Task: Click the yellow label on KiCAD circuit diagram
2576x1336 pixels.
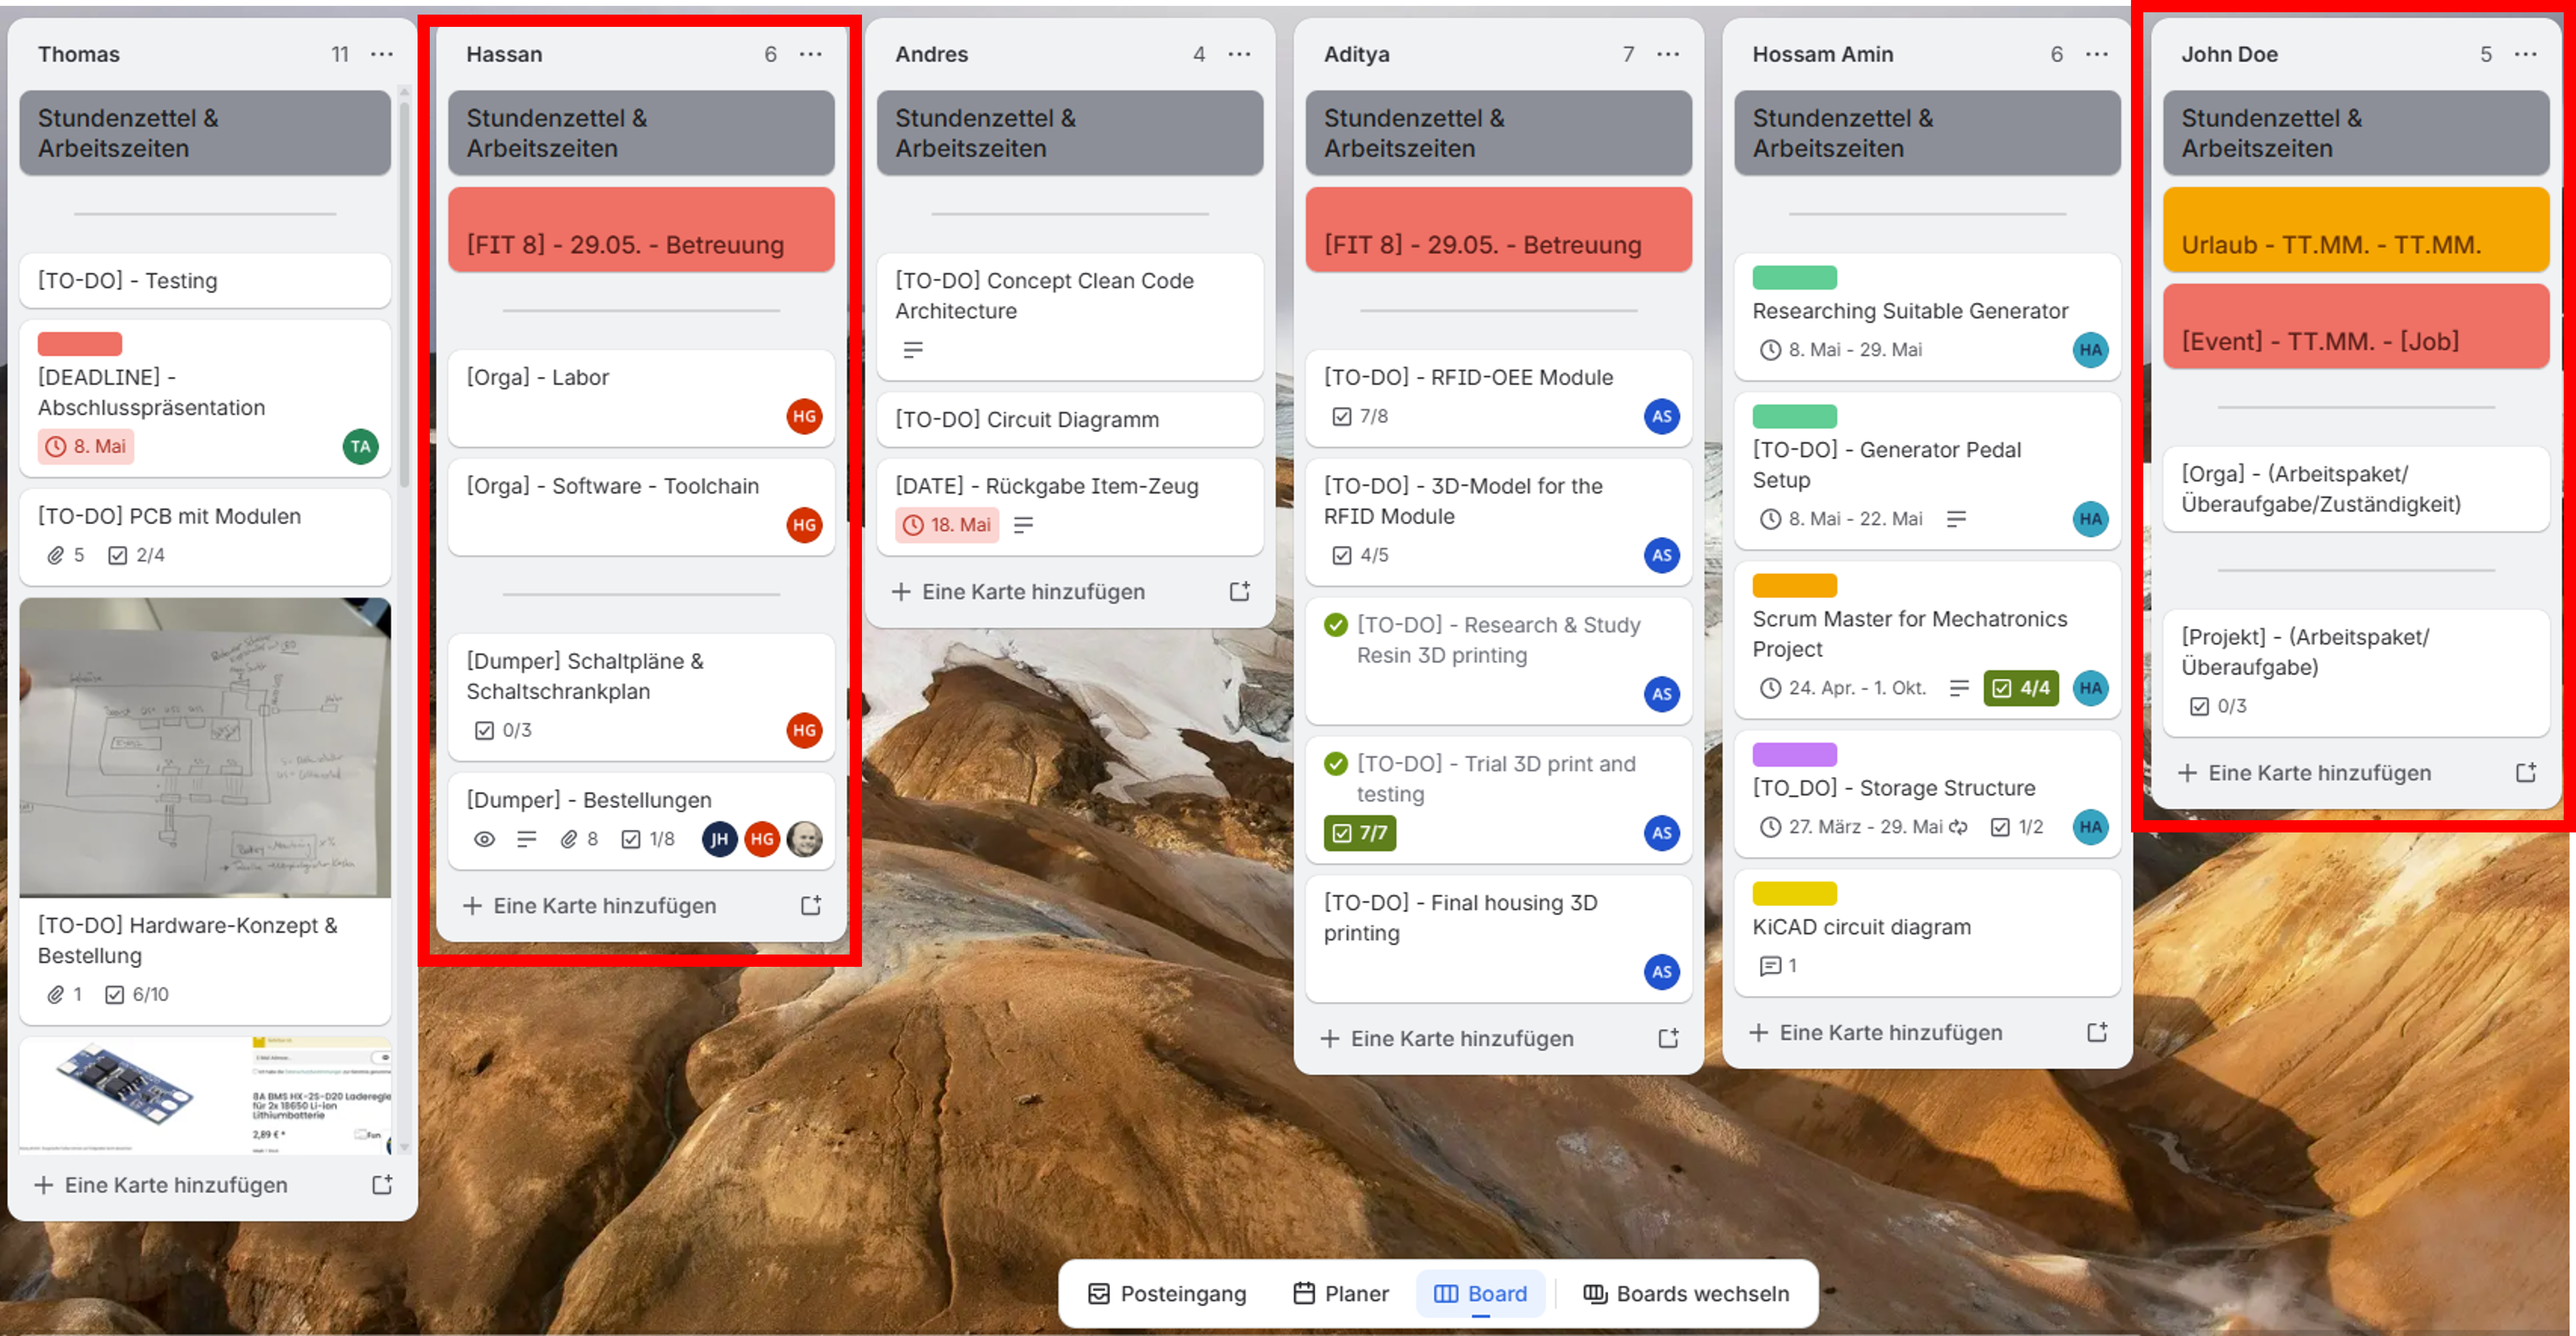Action: [1795, 893]
